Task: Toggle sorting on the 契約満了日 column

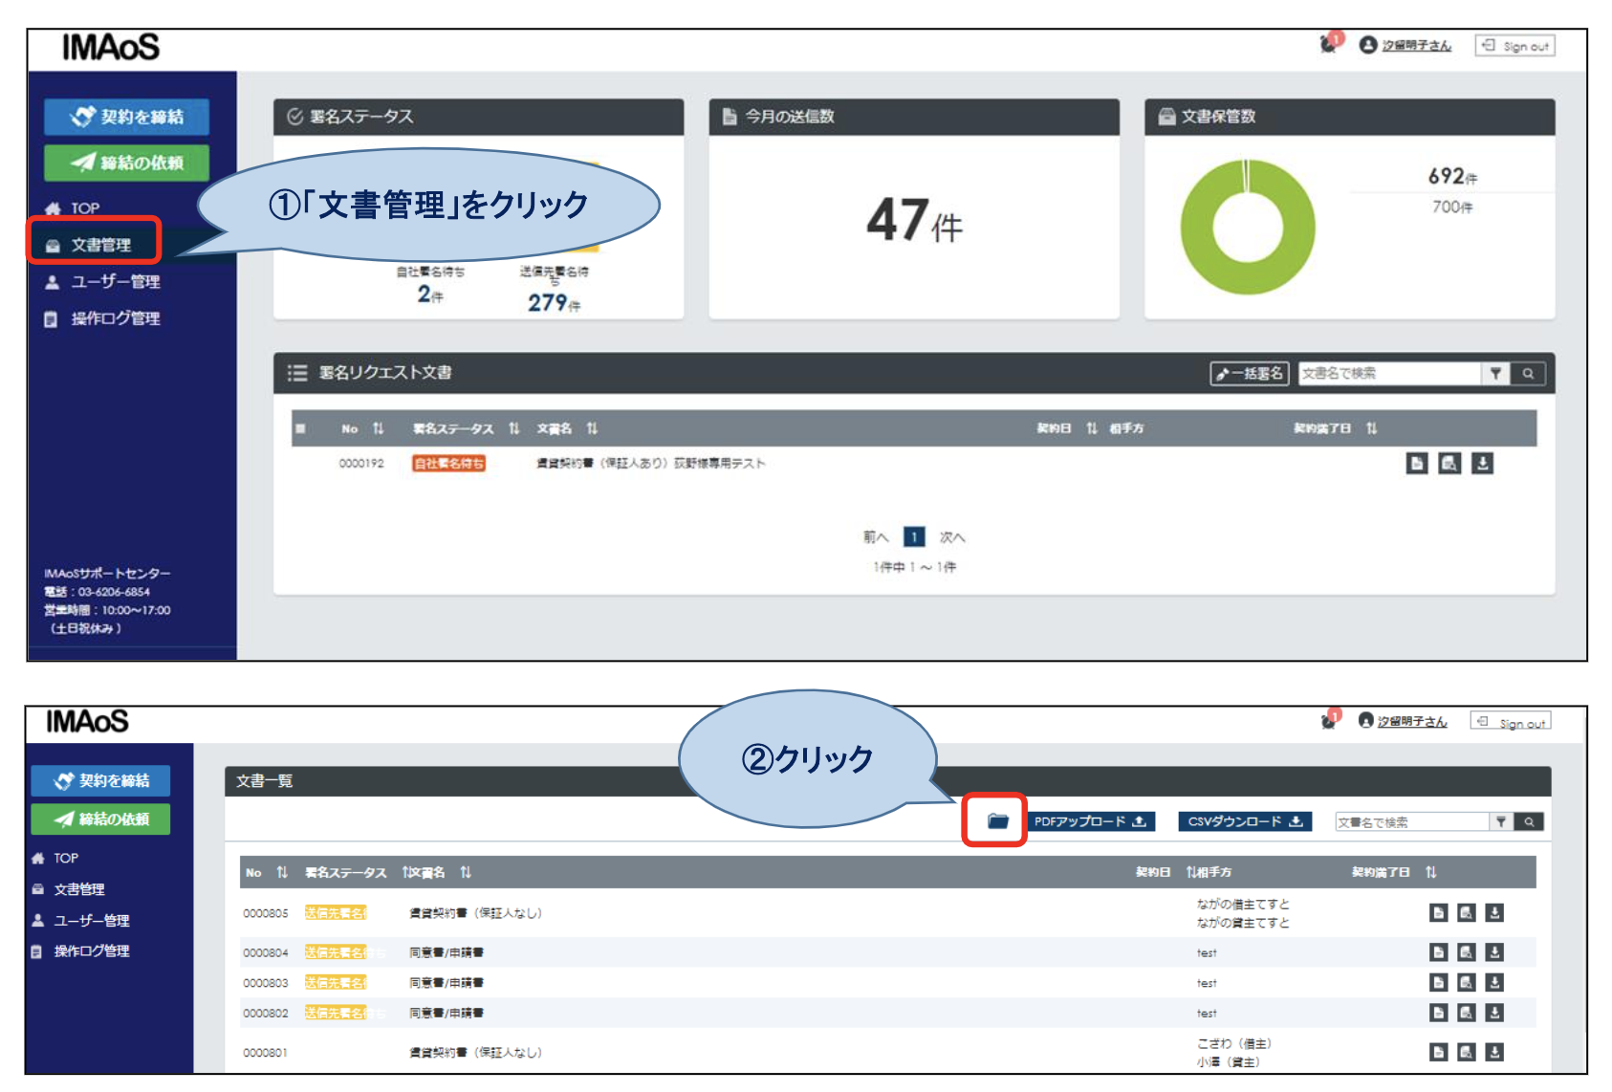Action: pyautogui.click(x=1373, y=428)
